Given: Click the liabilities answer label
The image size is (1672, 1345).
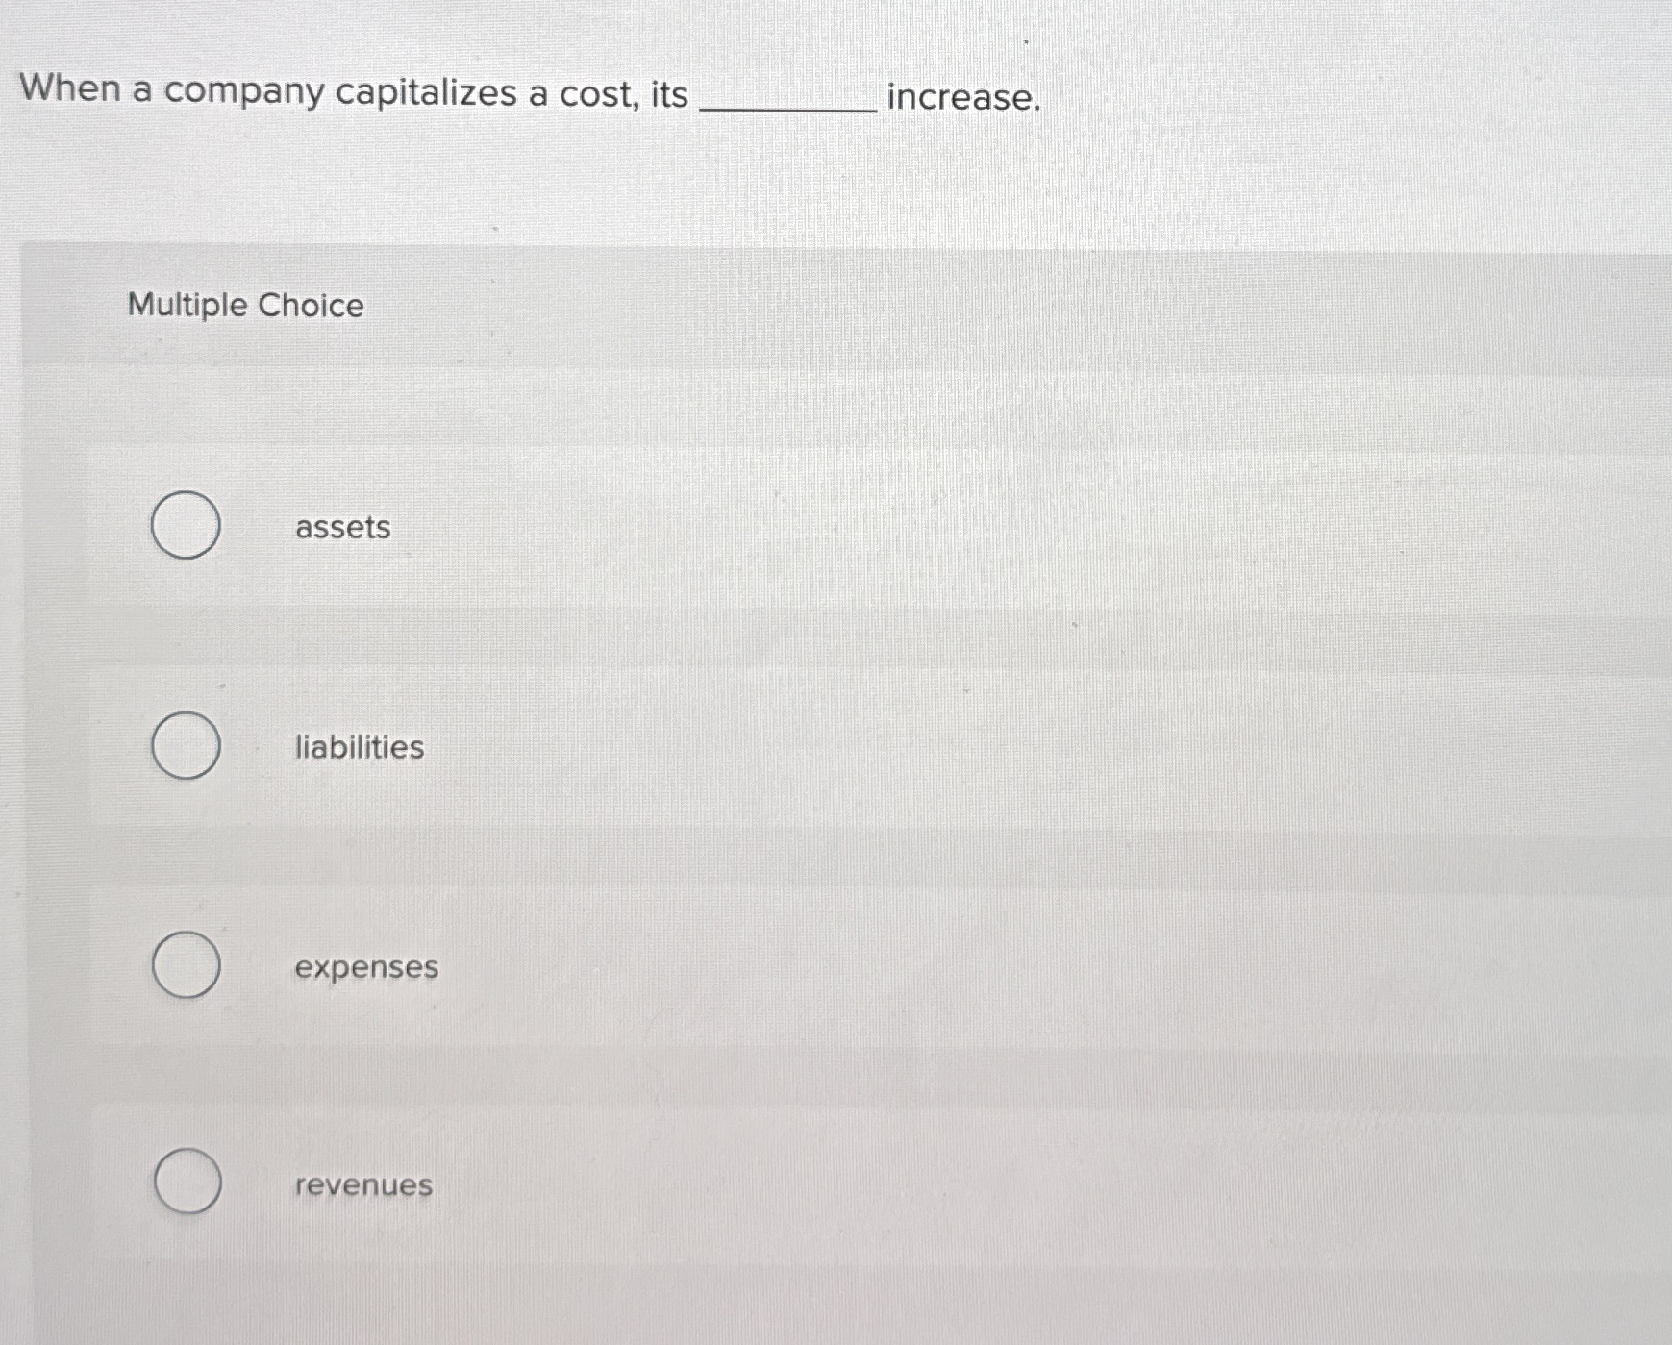Looking at the screenshot, I should pos(358,747).
